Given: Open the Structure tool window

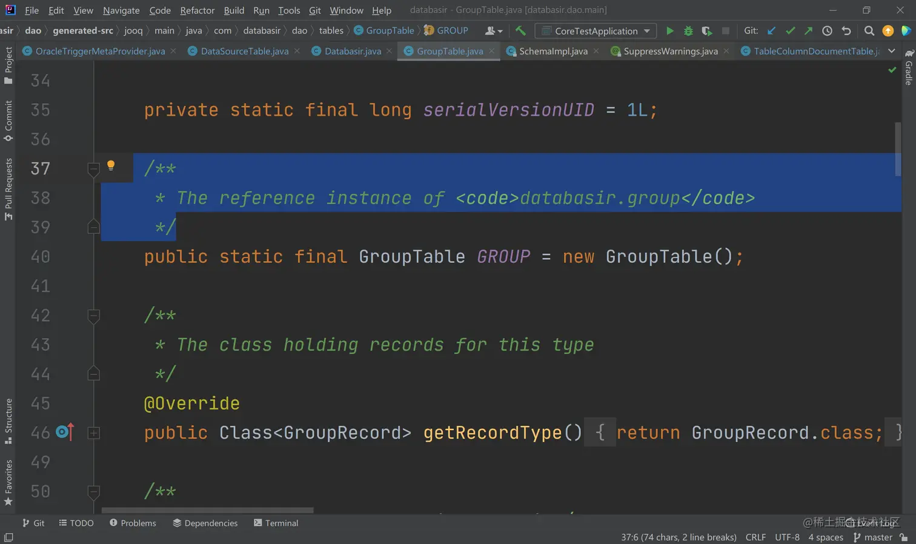Looking at the screenshot, I should tap(8, 421).
